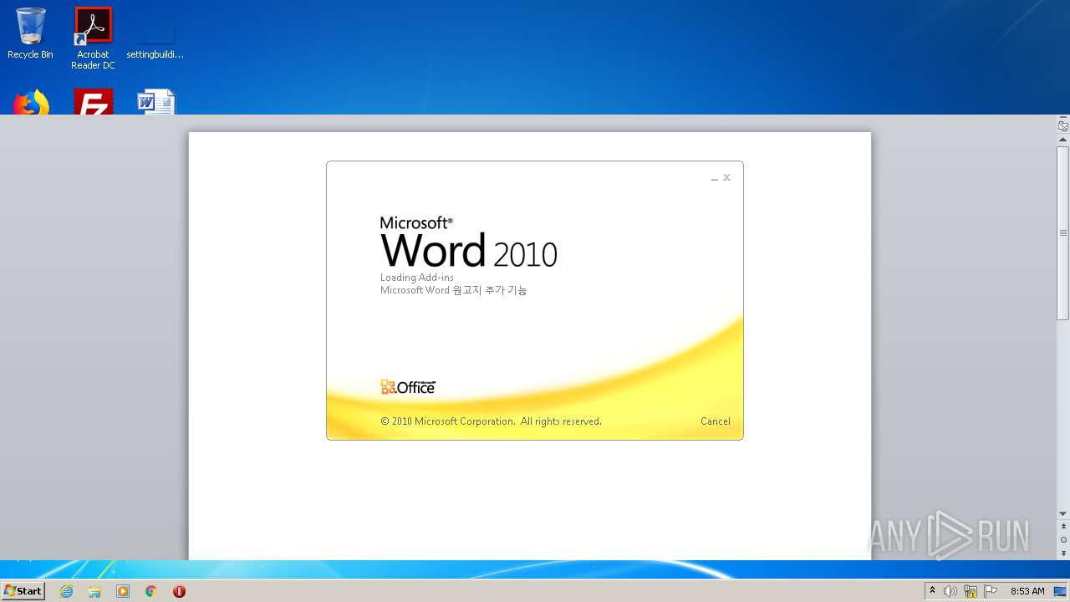
Task: Open the Acrobat Reader DC desktop shortcut
Action: click(x=93, y=38)
